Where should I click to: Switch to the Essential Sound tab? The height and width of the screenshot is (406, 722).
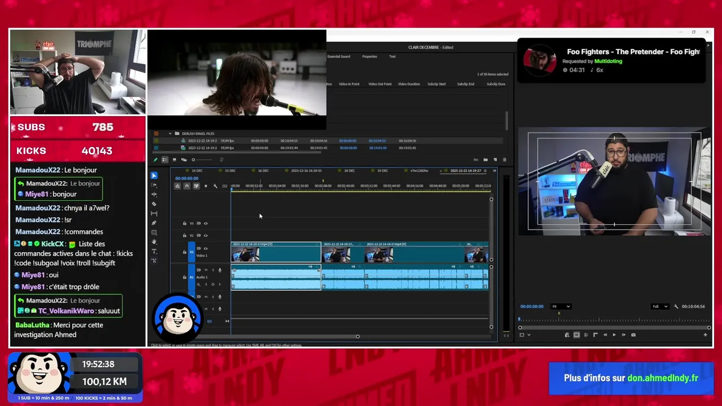pyautogui.click(x=338, y=56)
